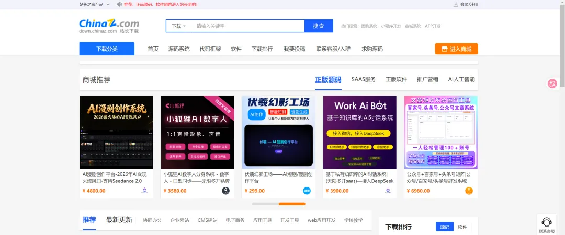
Task: Open 文章矩阵系统运营工具 product thumbnail
Action: tap(440, 132)
